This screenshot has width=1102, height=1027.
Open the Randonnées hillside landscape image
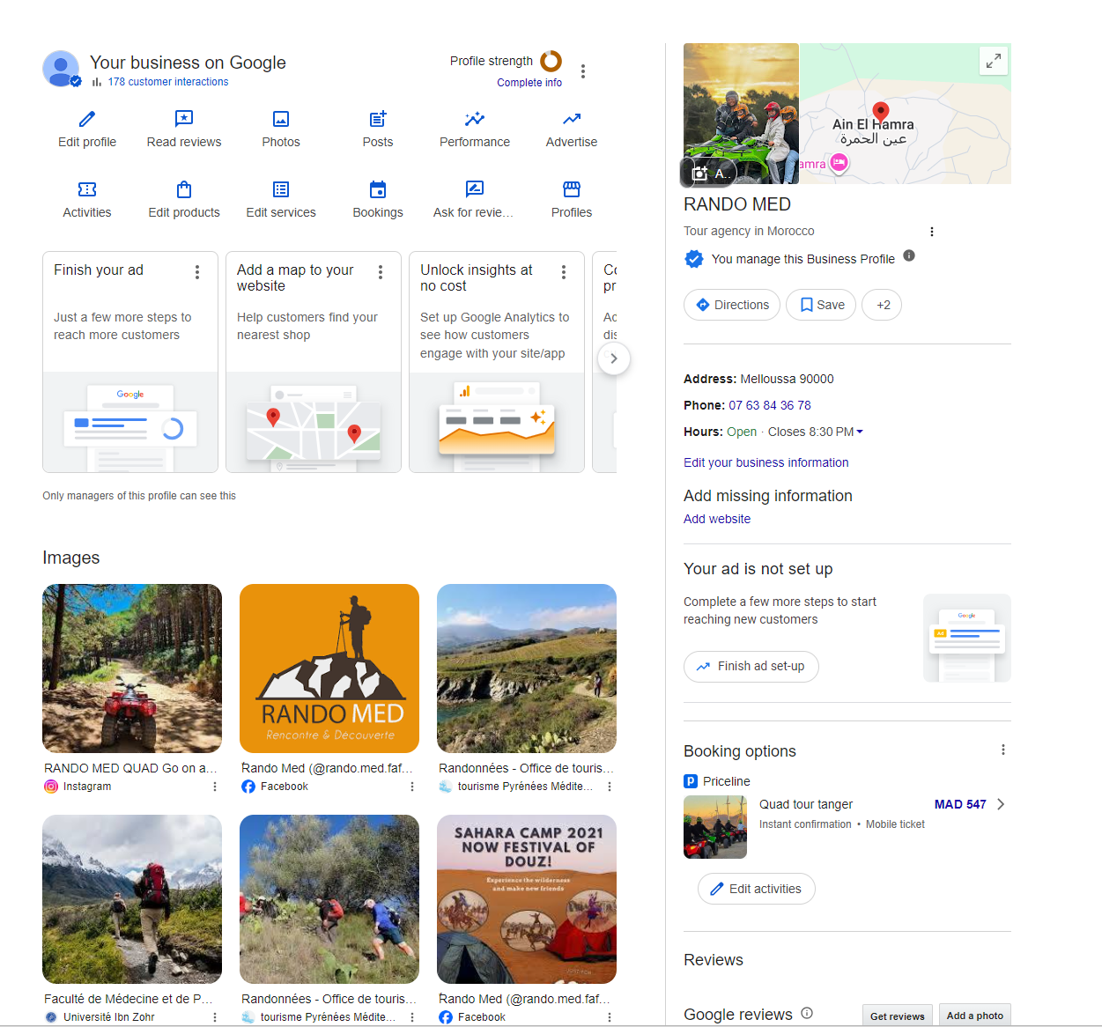click(527, 669)
